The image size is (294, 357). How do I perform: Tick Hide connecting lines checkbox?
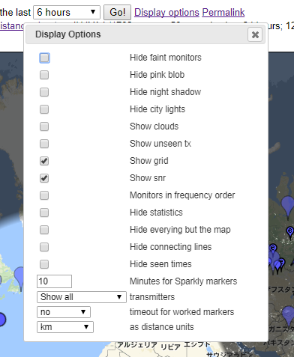44,247
